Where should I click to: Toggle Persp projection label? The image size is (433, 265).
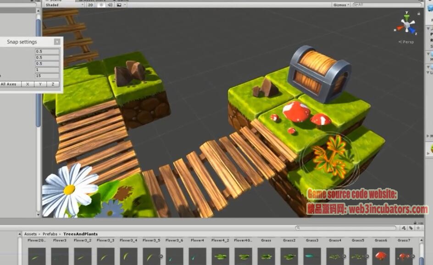click(x=406, y=42)
